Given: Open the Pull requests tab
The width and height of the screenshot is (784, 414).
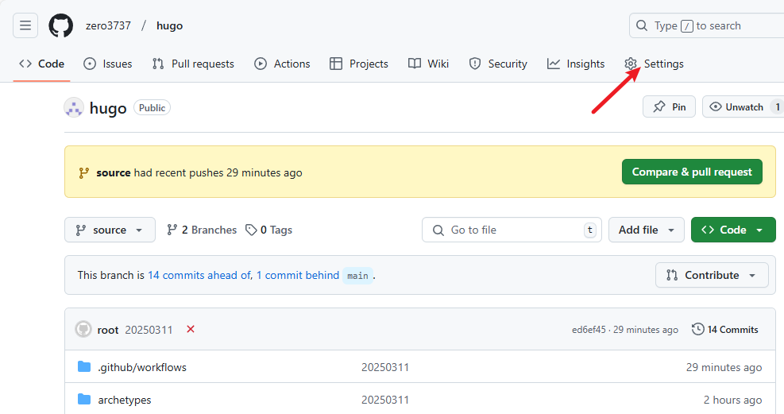Looking at the screenshot, I should [193, 64].
